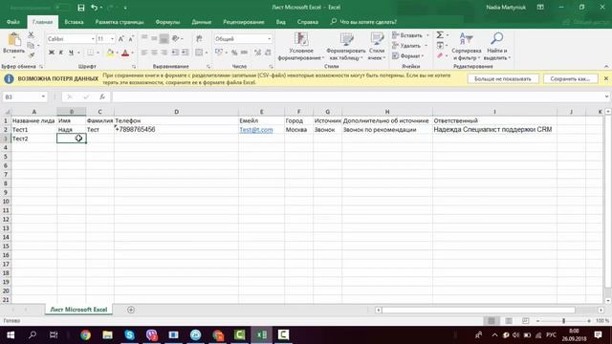The image size is (612, 344).
Task: Toggle italic formatting
Action: coord(61,53)
